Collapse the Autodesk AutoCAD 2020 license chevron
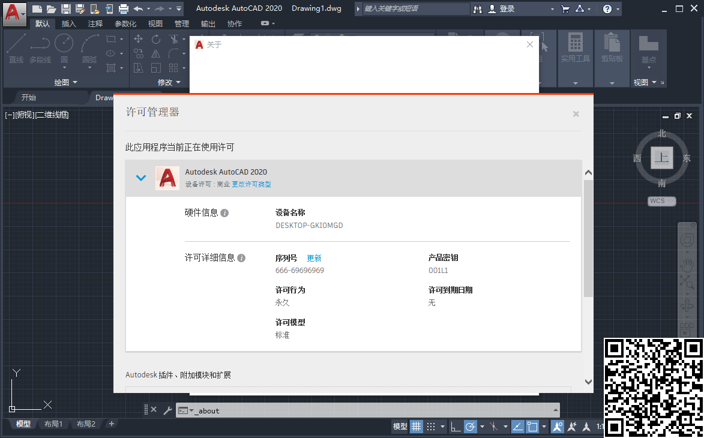This screenshot has width=704, height=438. click(141, 178)
